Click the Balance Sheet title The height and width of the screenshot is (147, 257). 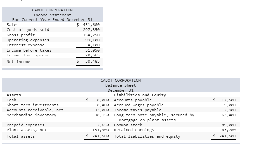tap(121, 85)
